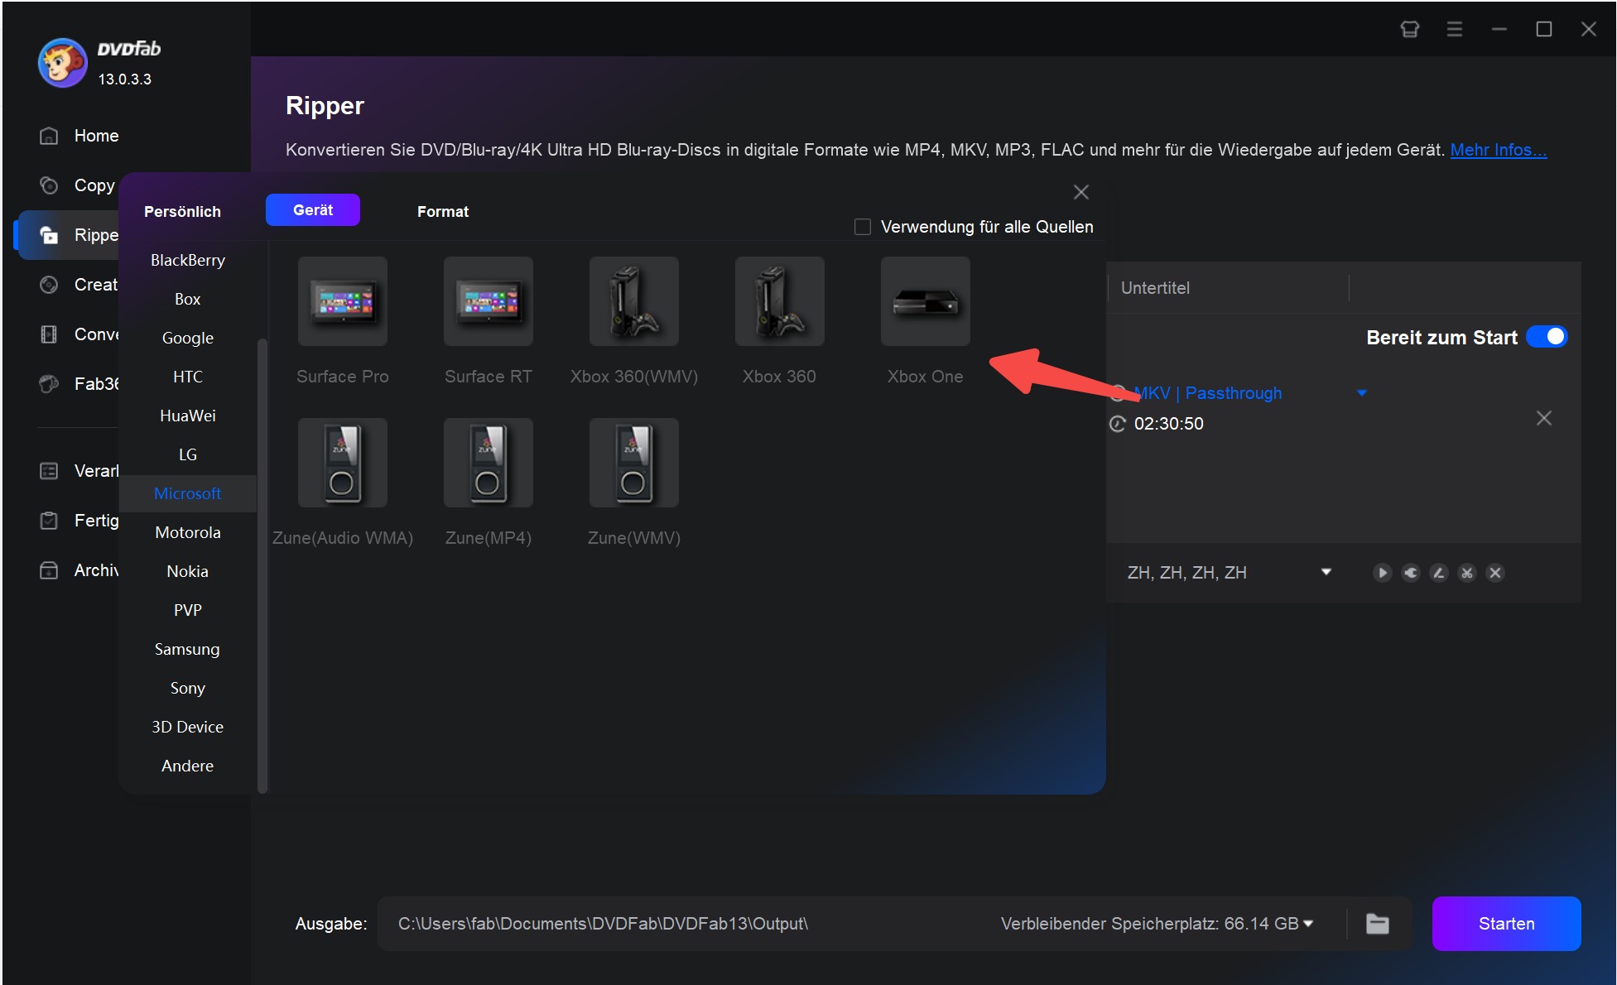The width and height of the screenshot is (1617, 985).
Task: Open the Archiv sidebar icon
Action: pyautogui.click(x=49, y=570)
